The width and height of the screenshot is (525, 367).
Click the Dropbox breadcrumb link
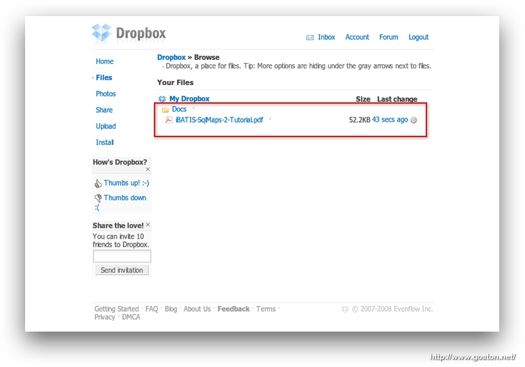[171, 57]
